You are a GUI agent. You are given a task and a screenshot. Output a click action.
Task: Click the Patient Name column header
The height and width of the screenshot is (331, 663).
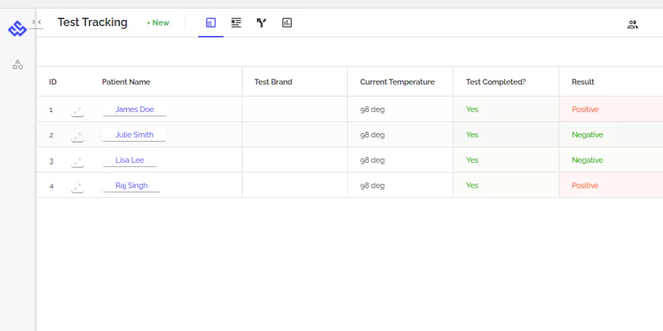126,82
